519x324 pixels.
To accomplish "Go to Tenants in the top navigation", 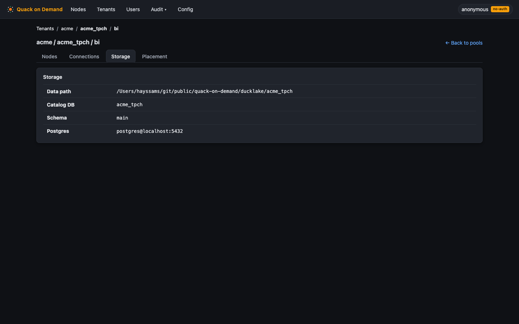I will click(x=106, y=9).
